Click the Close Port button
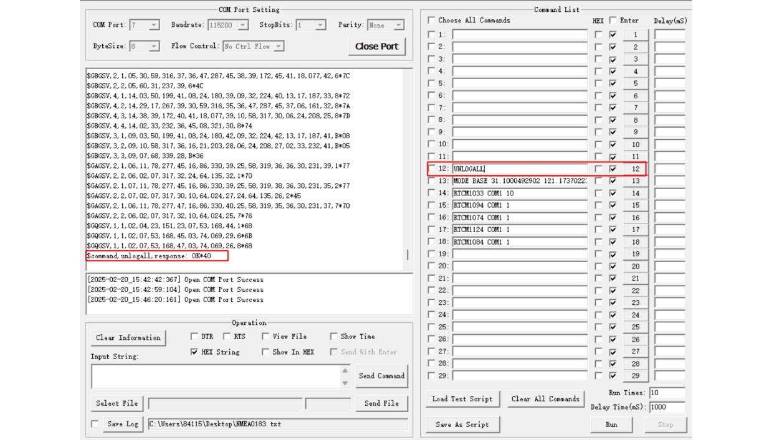 coord(376,47)
